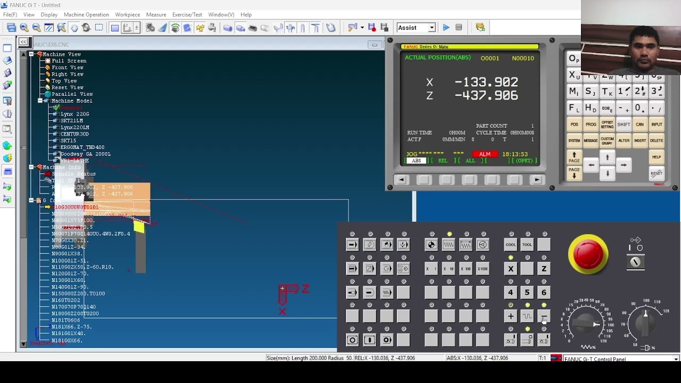Screen dimensions: 681x383
Task: Hit the red emergency stop button
Action: click(x=588, y=254)
